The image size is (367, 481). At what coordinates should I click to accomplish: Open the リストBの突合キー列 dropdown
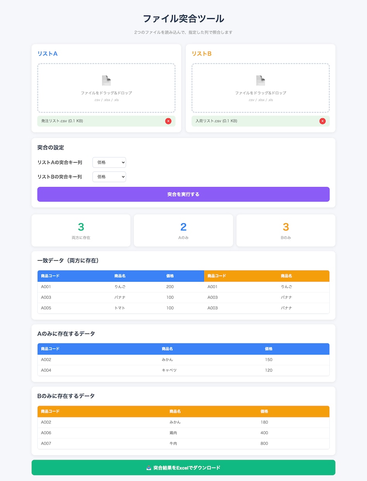tap(109, 177)
